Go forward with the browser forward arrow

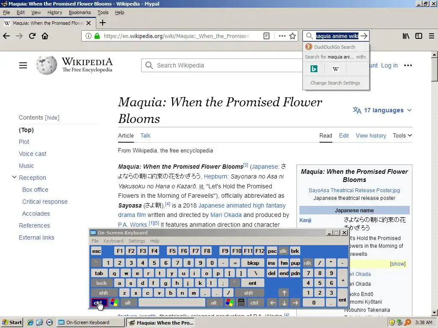[x=19, y=36]
